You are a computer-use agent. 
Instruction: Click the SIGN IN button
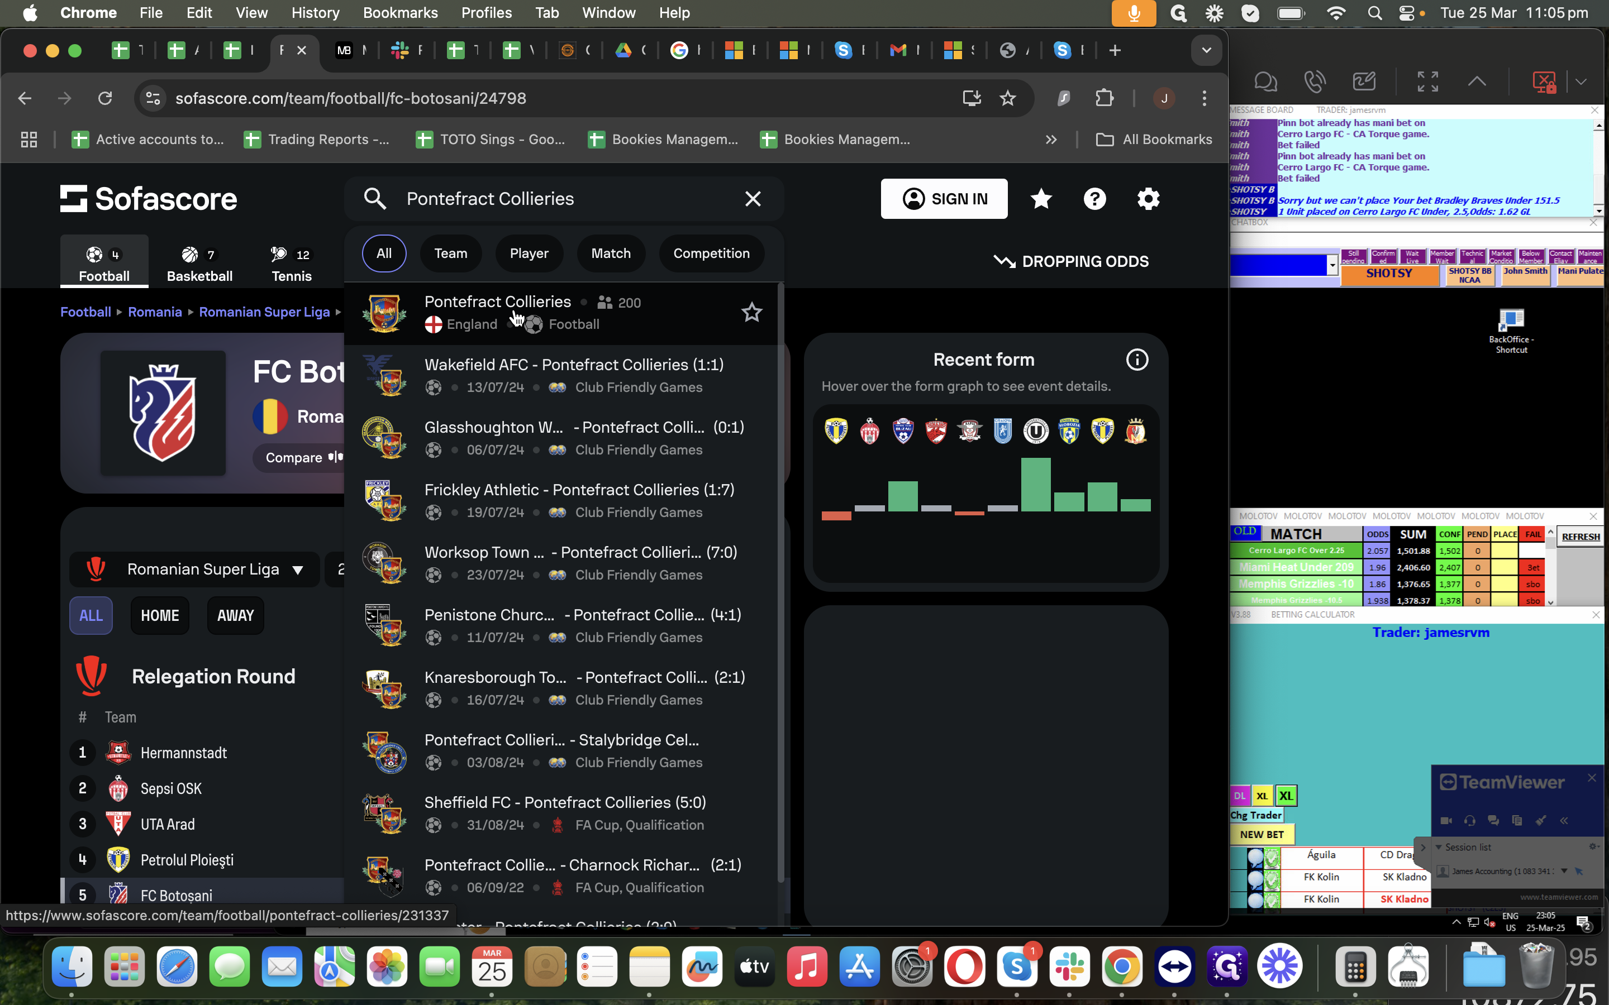coord(944,199)
